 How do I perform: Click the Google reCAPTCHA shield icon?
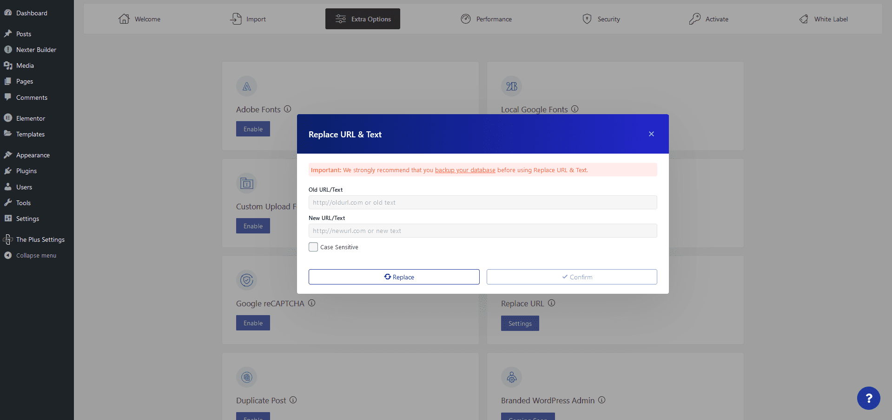(246, 280)
